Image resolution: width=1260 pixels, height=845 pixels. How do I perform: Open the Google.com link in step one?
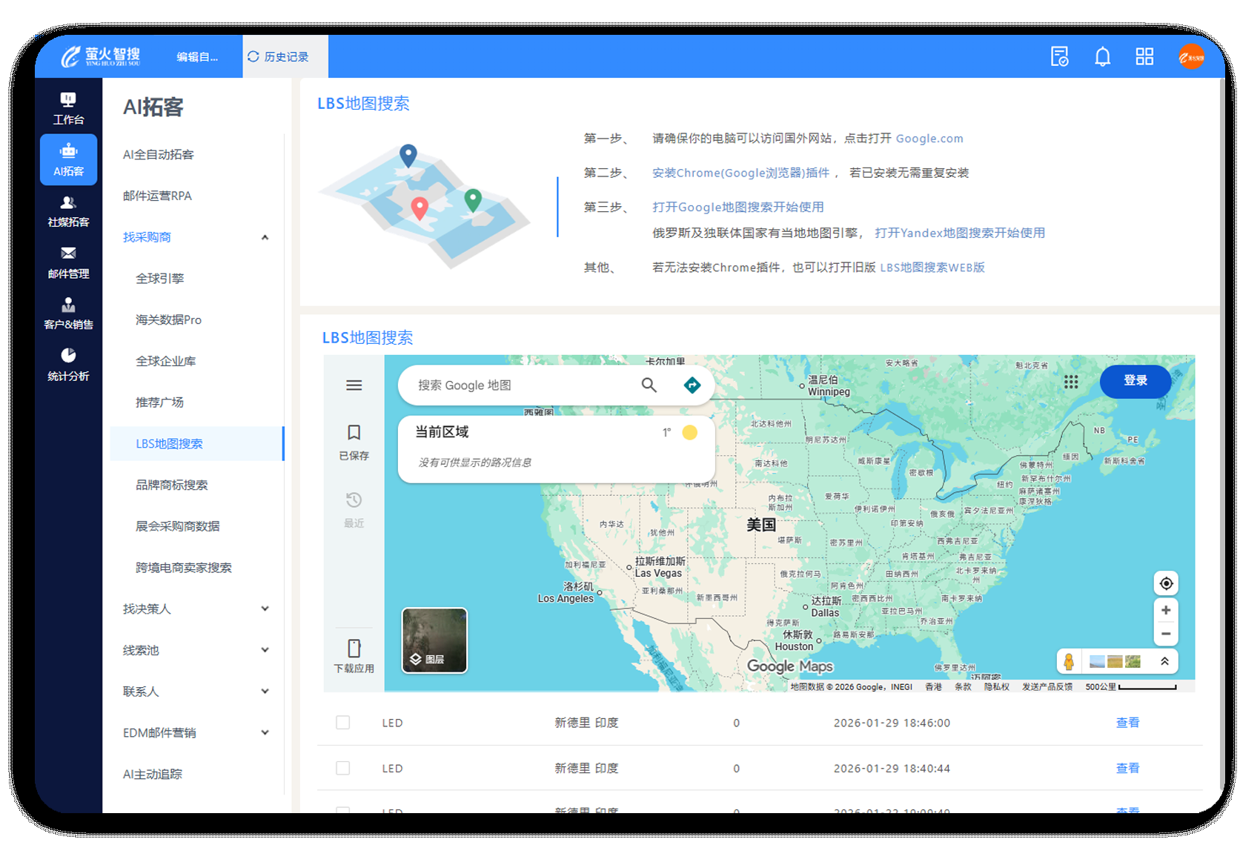pyautogui.click(x=929, y=139)
